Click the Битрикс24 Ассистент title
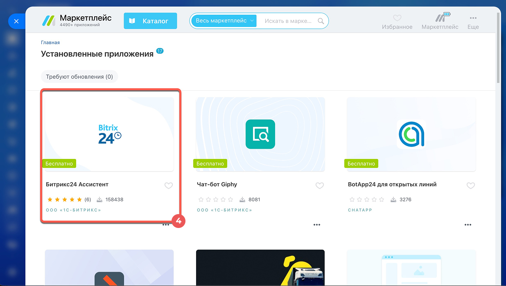Screen dimensions: 506x286 (77, 184)
